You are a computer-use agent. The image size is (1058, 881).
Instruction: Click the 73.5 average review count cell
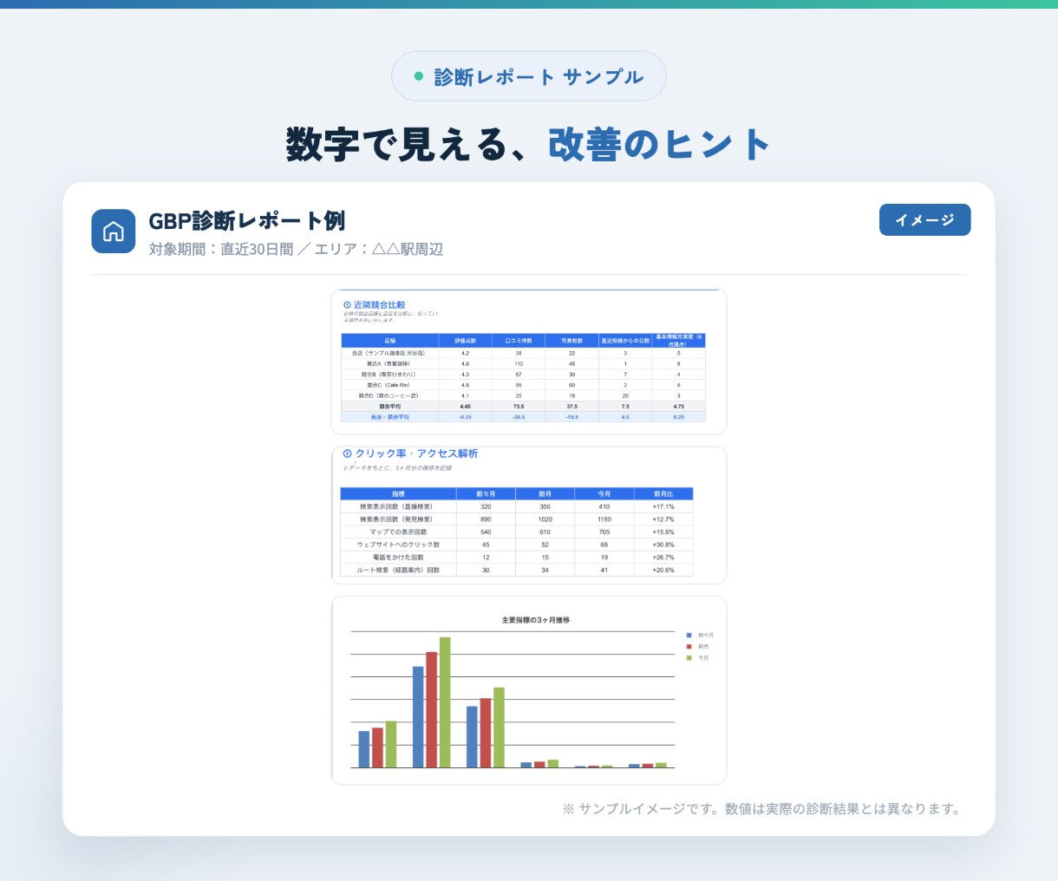point(519,406)
